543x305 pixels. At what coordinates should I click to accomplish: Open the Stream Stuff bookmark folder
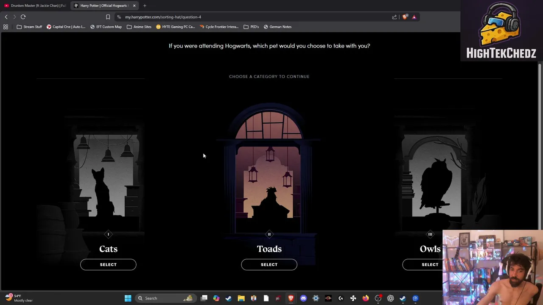[x=29, y=27]
